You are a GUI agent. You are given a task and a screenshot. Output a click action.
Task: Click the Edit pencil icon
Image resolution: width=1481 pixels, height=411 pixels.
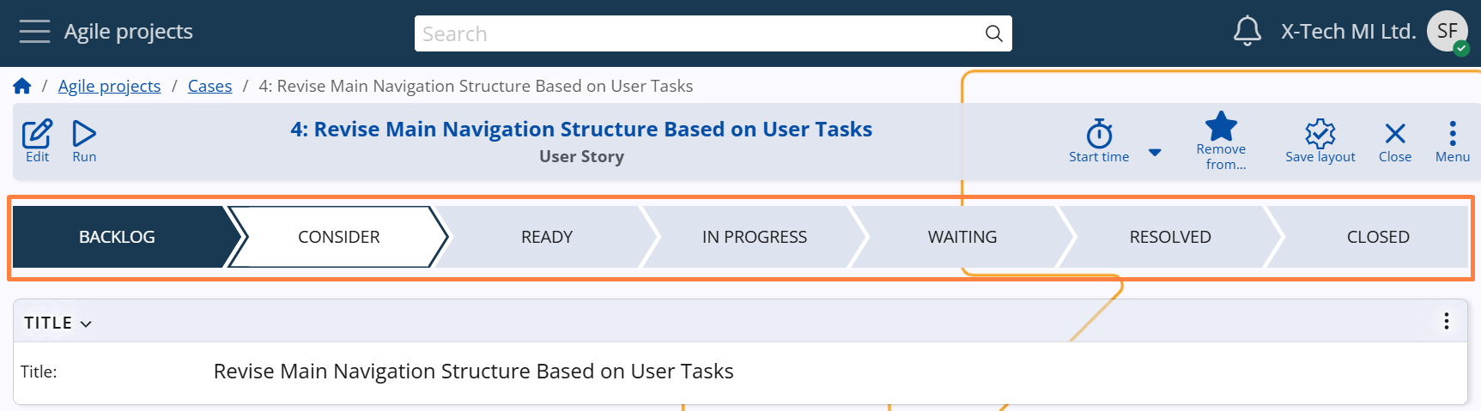coord(37,134)
